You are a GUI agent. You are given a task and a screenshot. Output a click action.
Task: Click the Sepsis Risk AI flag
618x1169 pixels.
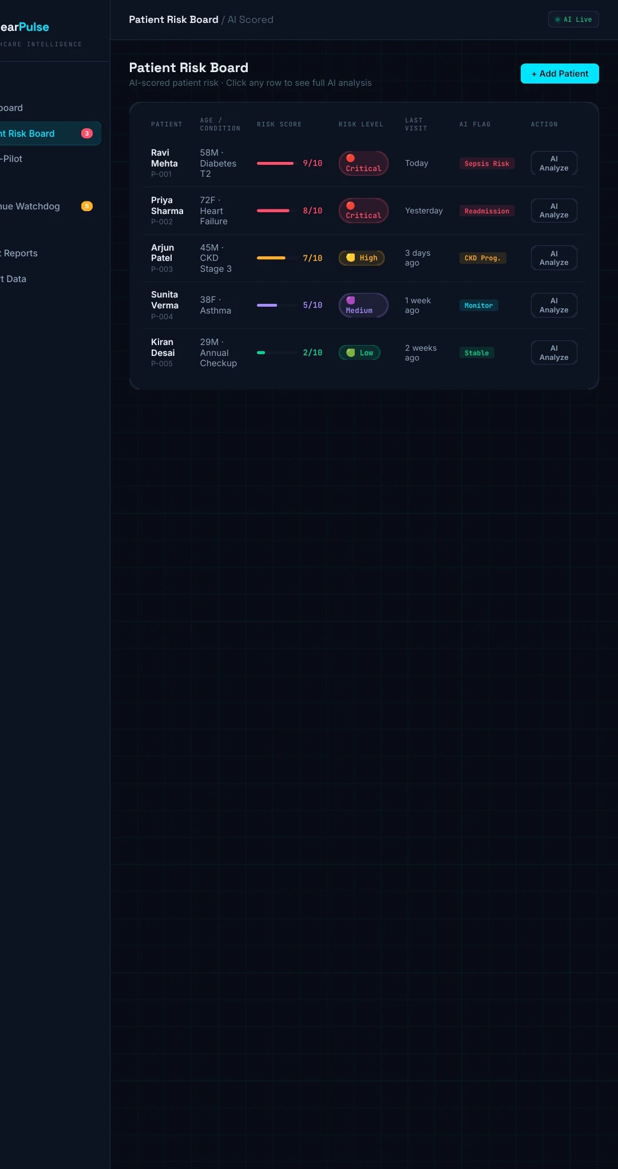coord(487,164)
